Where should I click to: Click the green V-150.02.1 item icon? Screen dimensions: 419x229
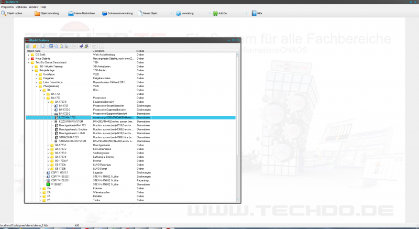click(48, 184)
